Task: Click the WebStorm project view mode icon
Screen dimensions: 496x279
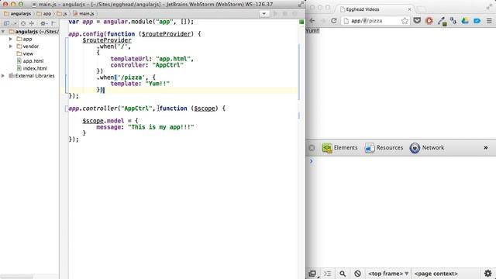Action: point(6,23)
